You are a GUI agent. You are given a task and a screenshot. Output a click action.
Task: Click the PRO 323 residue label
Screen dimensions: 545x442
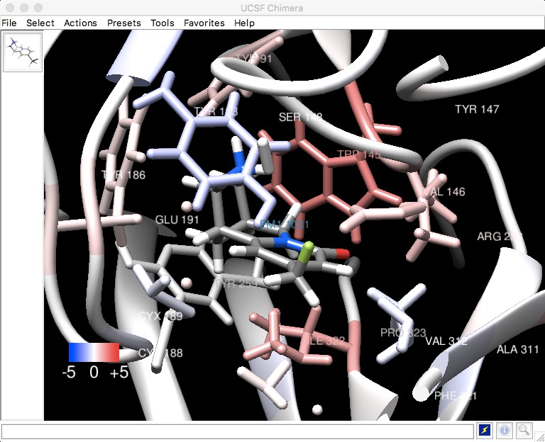pyautogui.click(x=403, y=333)
